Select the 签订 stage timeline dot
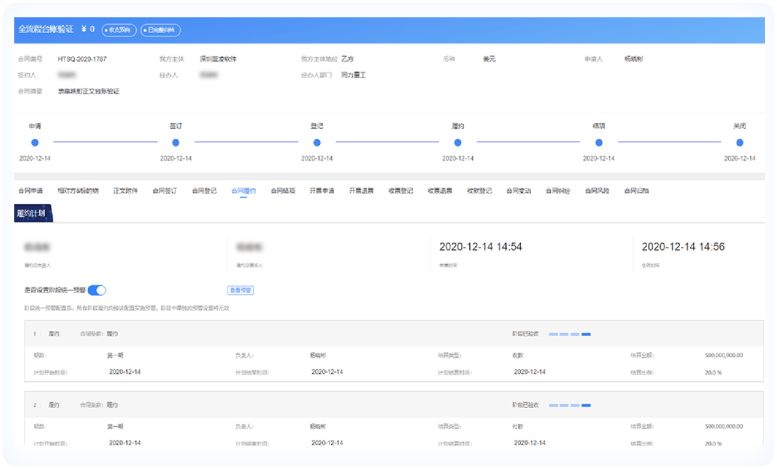Screen dimensions: 777x469 pos(176,143)
